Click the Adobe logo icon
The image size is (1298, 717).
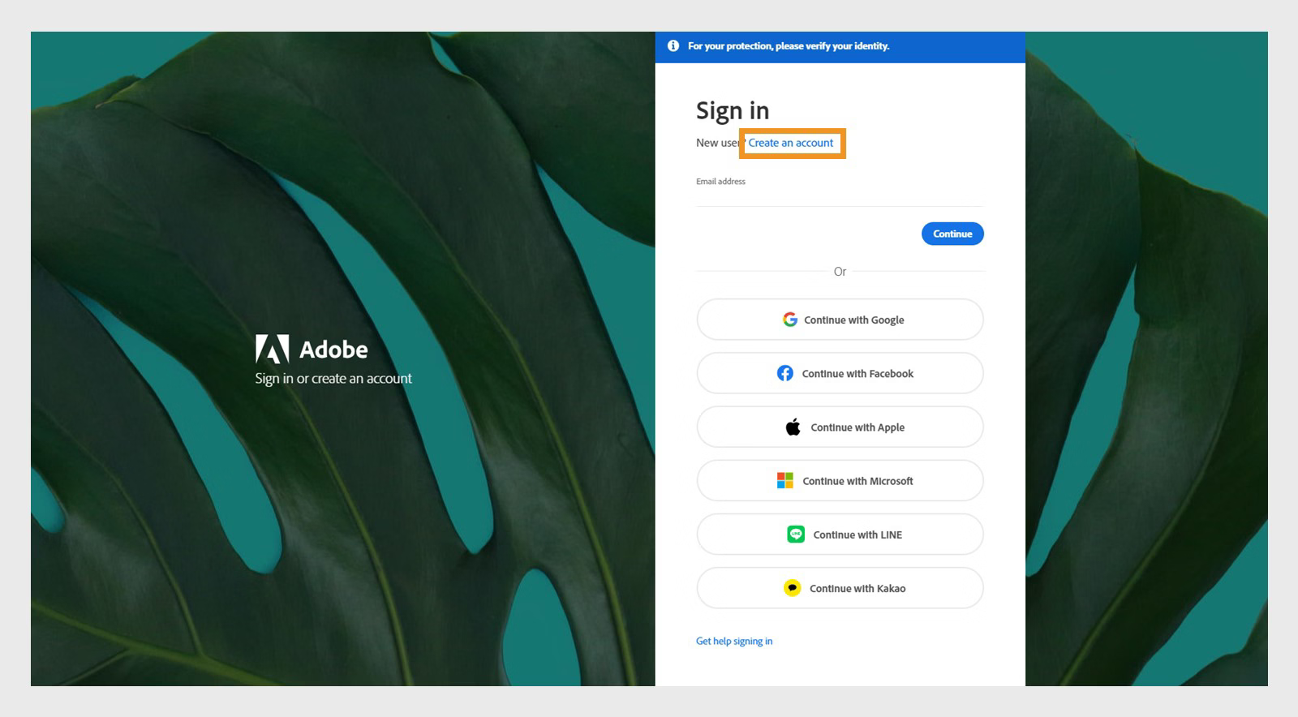272,349
